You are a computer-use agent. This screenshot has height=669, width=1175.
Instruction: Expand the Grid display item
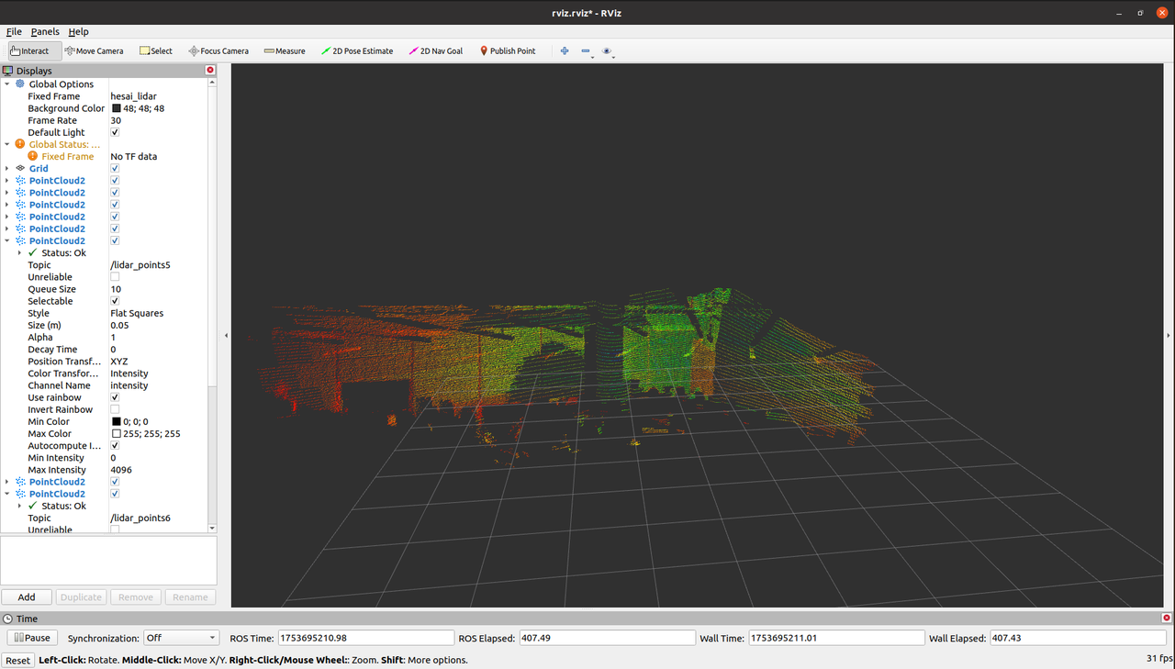pyautogui.click(x=7, y=169)
